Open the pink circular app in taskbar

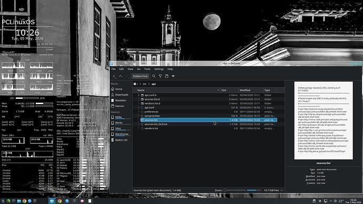click(x=82, y=201)
